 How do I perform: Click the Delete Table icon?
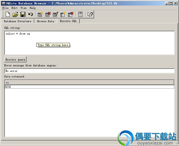coord(48,14)
